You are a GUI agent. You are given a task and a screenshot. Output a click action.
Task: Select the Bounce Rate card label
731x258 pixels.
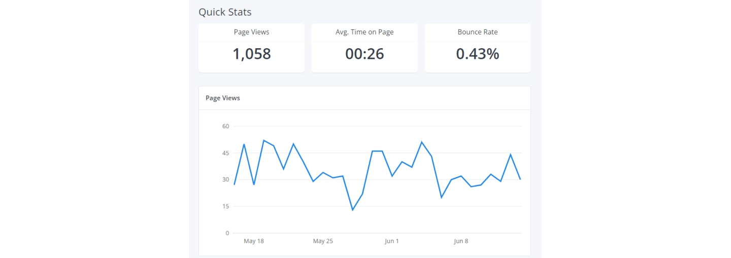pos(478,32)
